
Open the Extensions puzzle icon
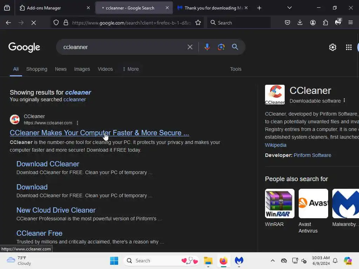point(325,23)
